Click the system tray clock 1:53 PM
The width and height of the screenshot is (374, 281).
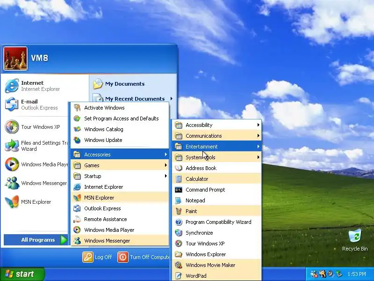(357, 274)
